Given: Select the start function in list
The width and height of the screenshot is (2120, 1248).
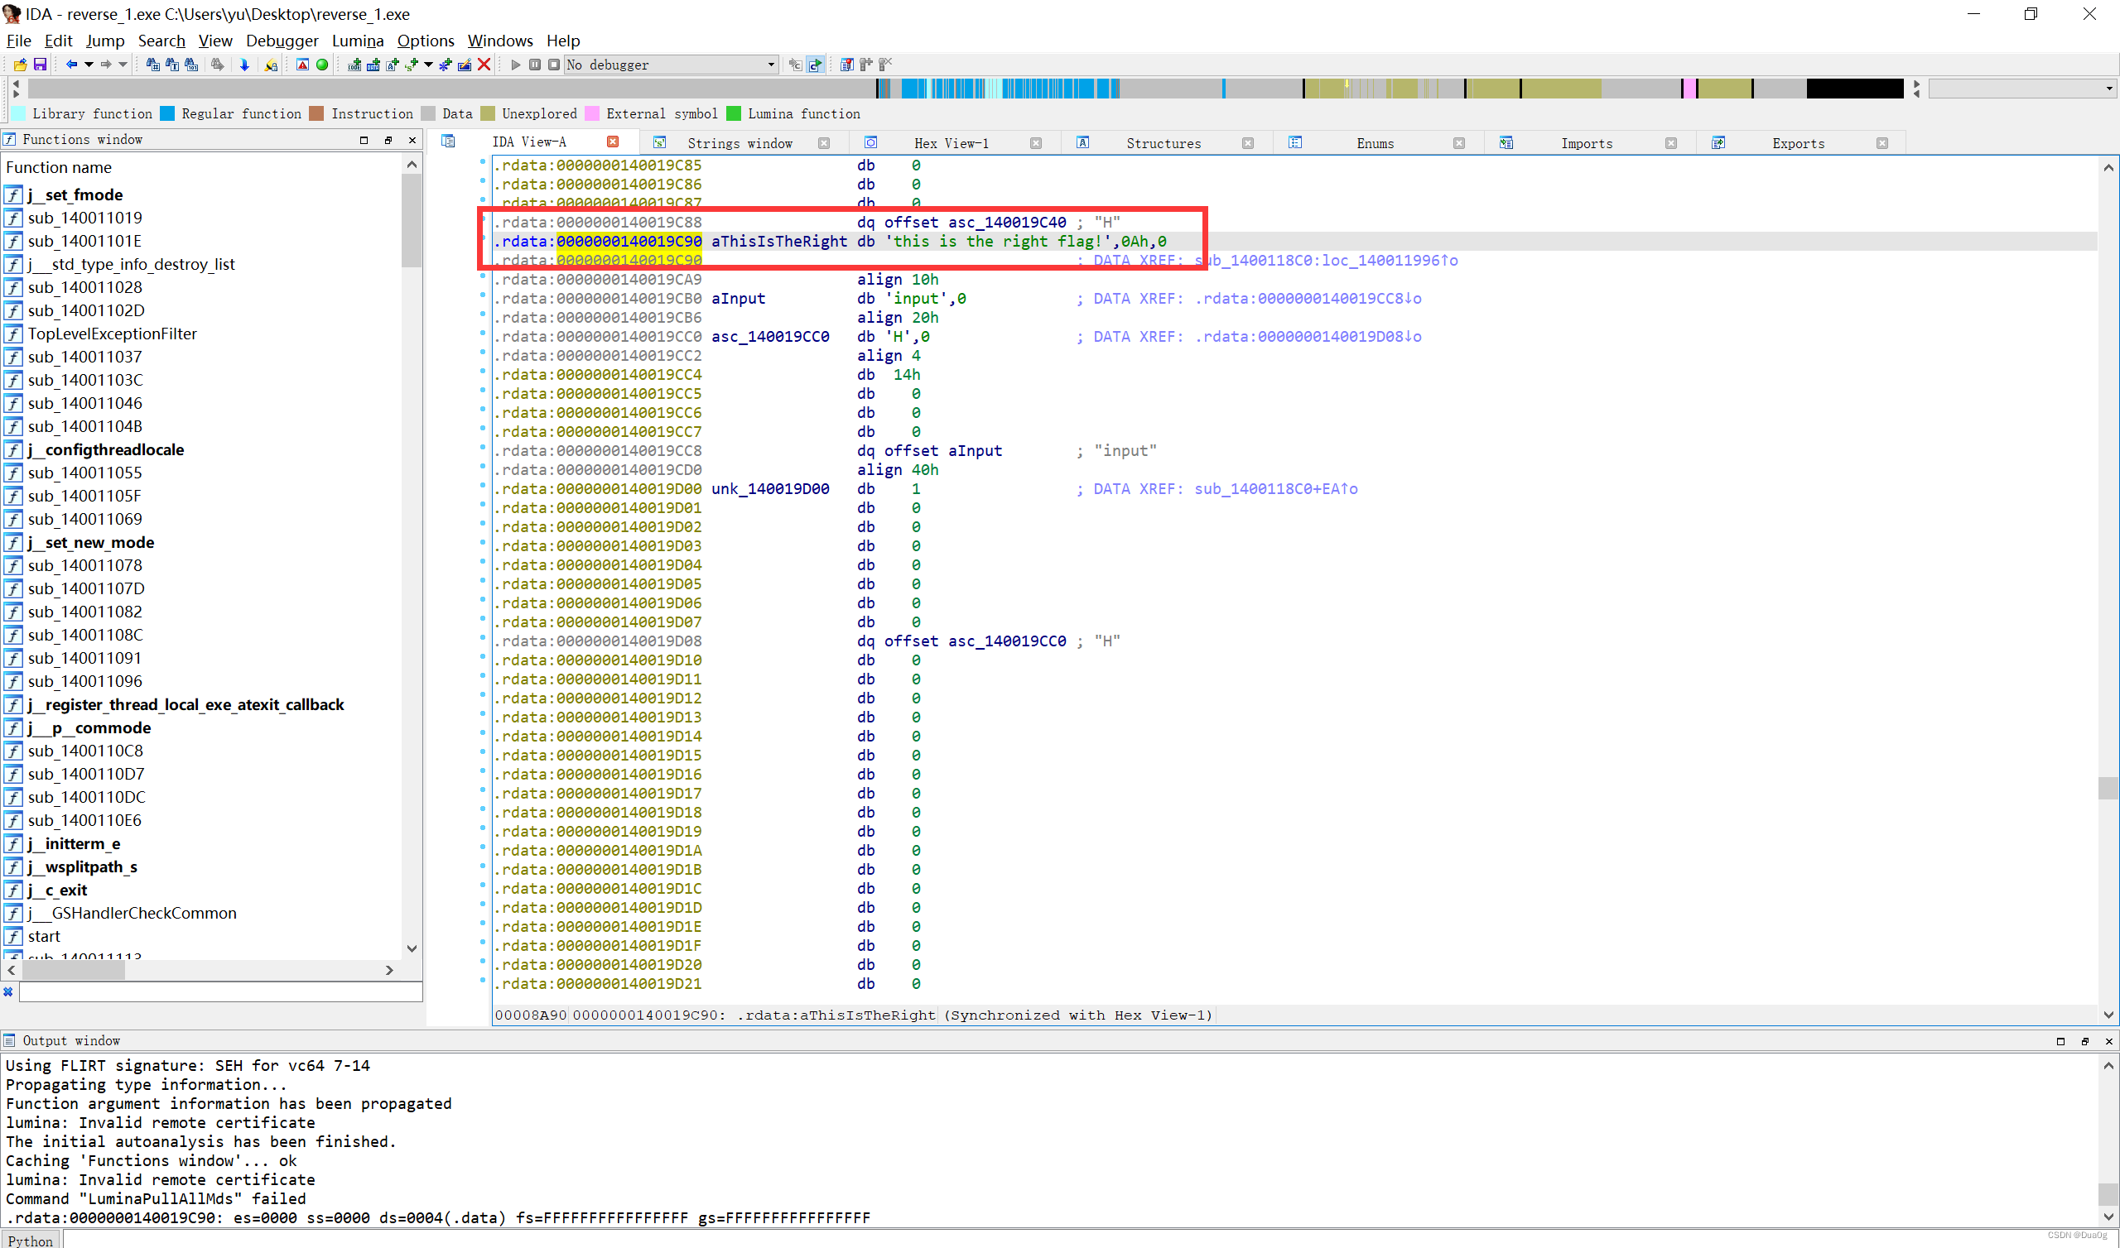Looking at the screenshot, I should [44, 936].
